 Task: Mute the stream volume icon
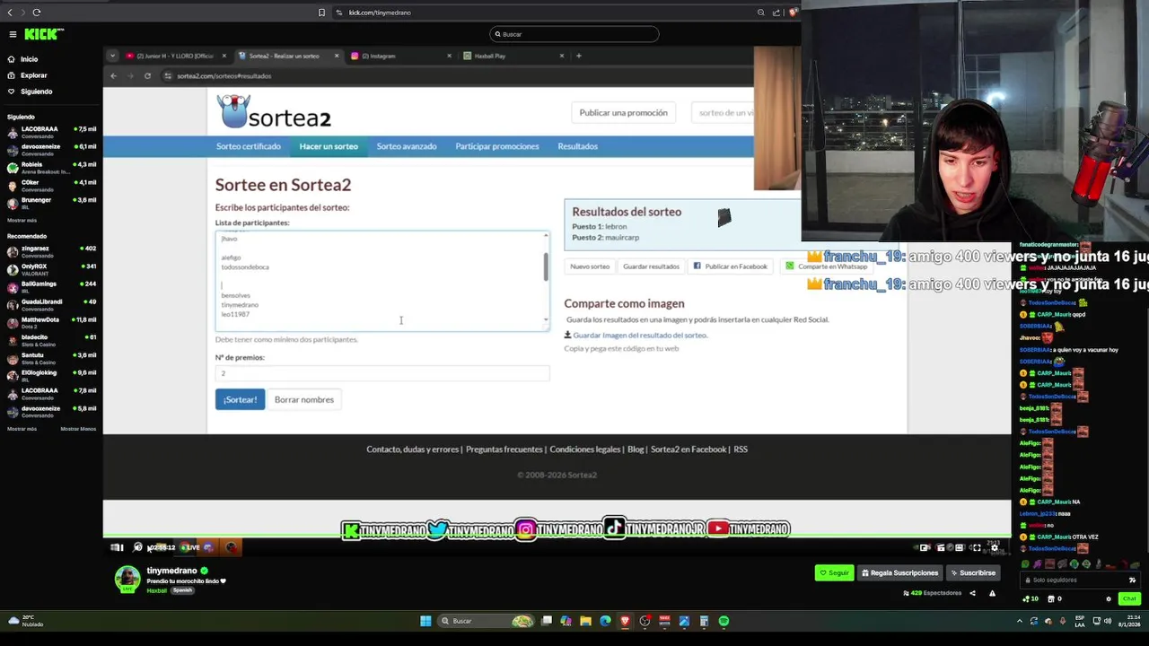point(137,547)
